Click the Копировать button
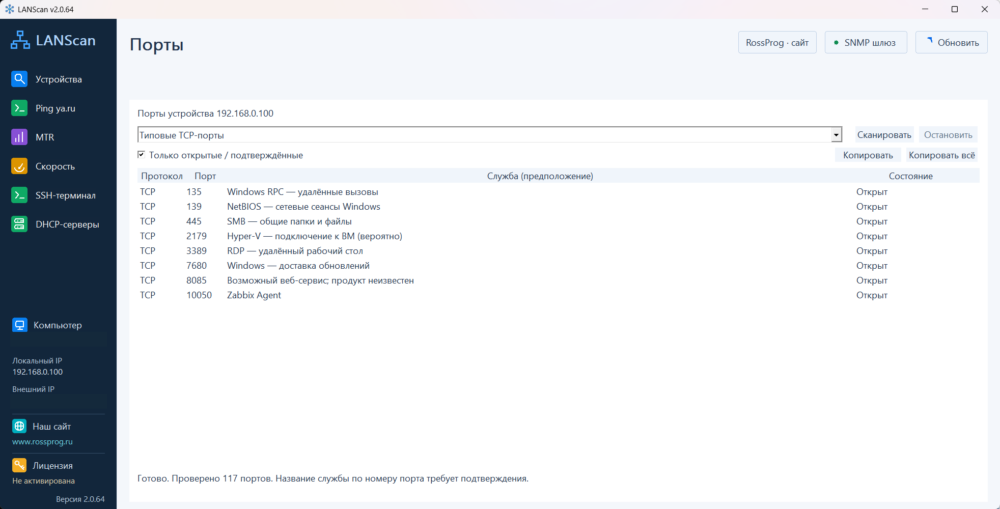The width and height of the screenshot is (1000, 509). (868, 155)
